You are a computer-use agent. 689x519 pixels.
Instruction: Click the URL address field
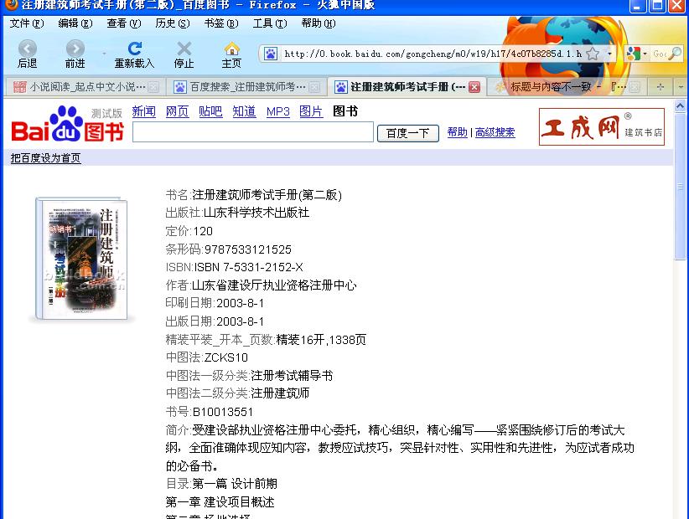coord(433,54)
